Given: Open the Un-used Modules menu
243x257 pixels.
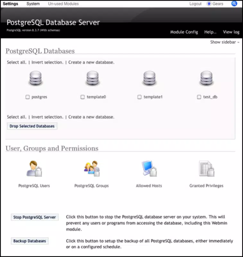Looking at the screenshot, I should (x=63, y=4).
